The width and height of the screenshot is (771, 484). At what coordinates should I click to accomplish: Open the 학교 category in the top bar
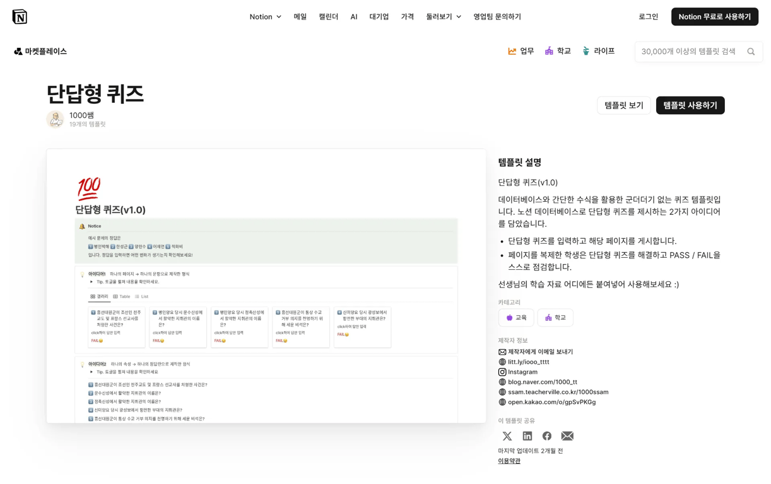558,51
